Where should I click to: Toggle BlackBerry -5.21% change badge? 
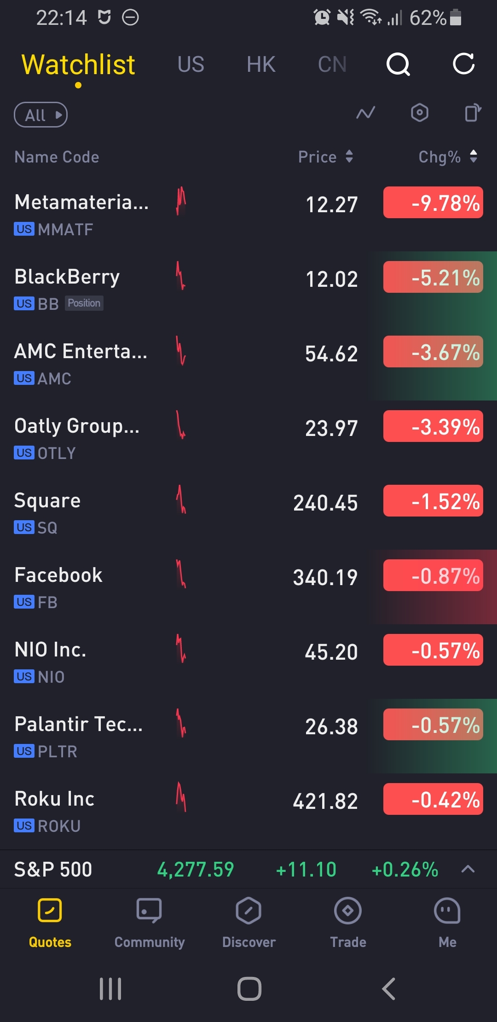pyautogui.click(x=433, y=277)
